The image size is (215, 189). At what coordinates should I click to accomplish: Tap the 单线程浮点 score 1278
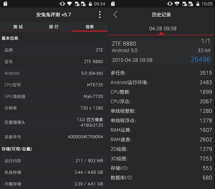tap(206, 121)
